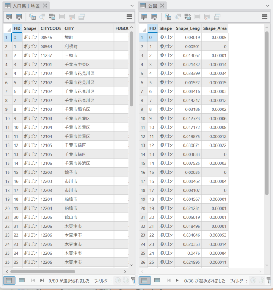Toggle Show Selected Records in 人口集中地区 table

22,281
